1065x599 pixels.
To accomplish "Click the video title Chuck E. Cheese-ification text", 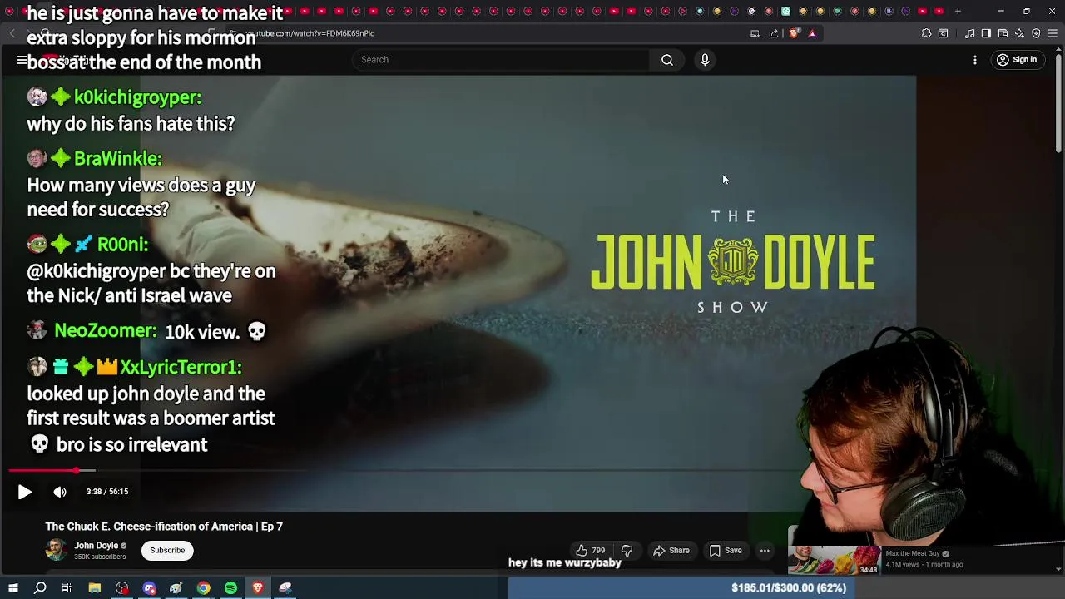I will click(x=164, y=527).
